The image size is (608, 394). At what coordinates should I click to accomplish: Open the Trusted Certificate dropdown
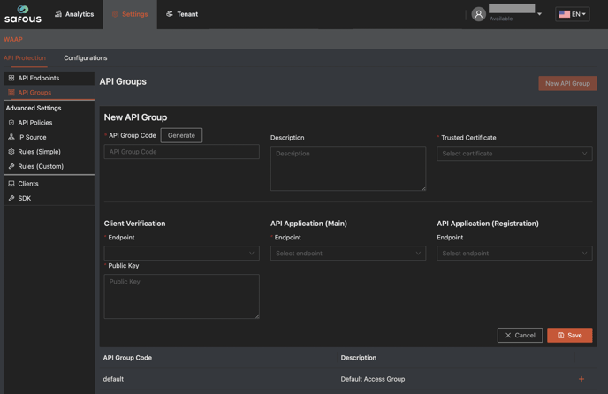coord(514,154)
